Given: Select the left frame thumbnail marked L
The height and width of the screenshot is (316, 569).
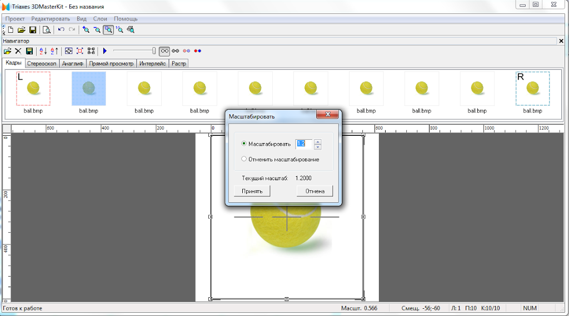Looking at the screenshot, I should [33, 89].
